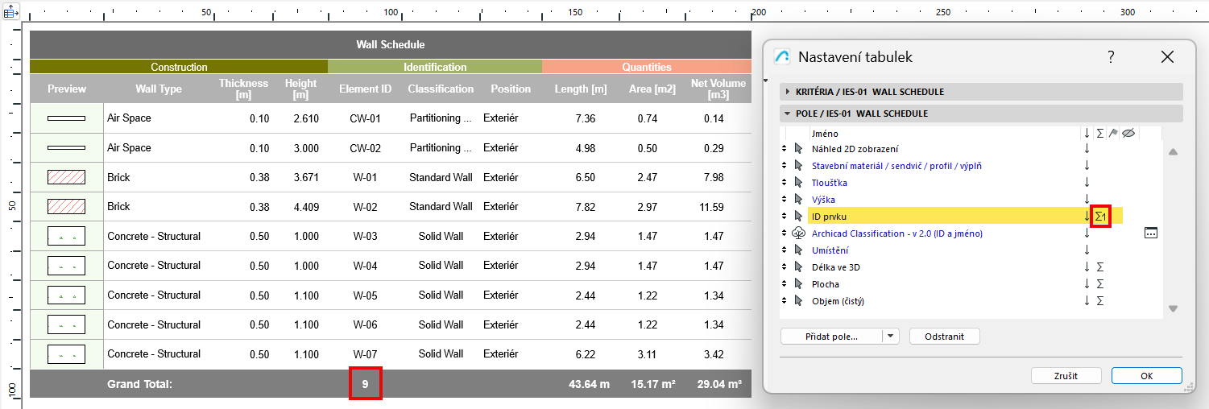Toggle sort order arrow for Umístění
The width and height of the screenshot is (1209, 409).
point(1087,250)
